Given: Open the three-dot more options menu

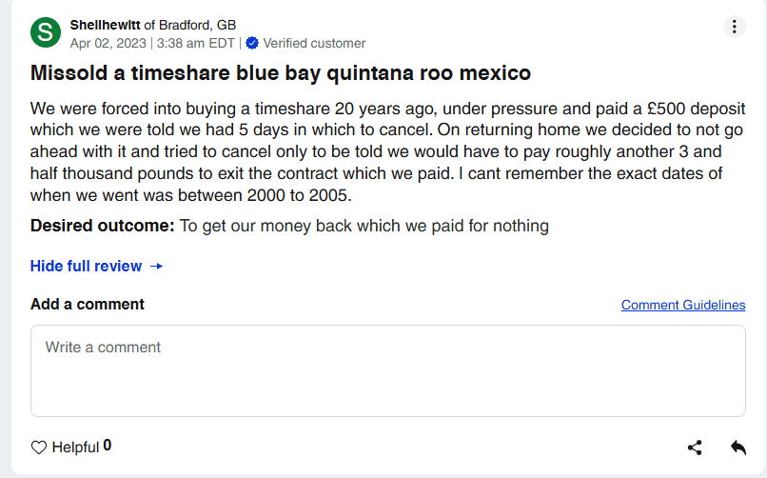Looking at the screenshot, I should (734, 27).
